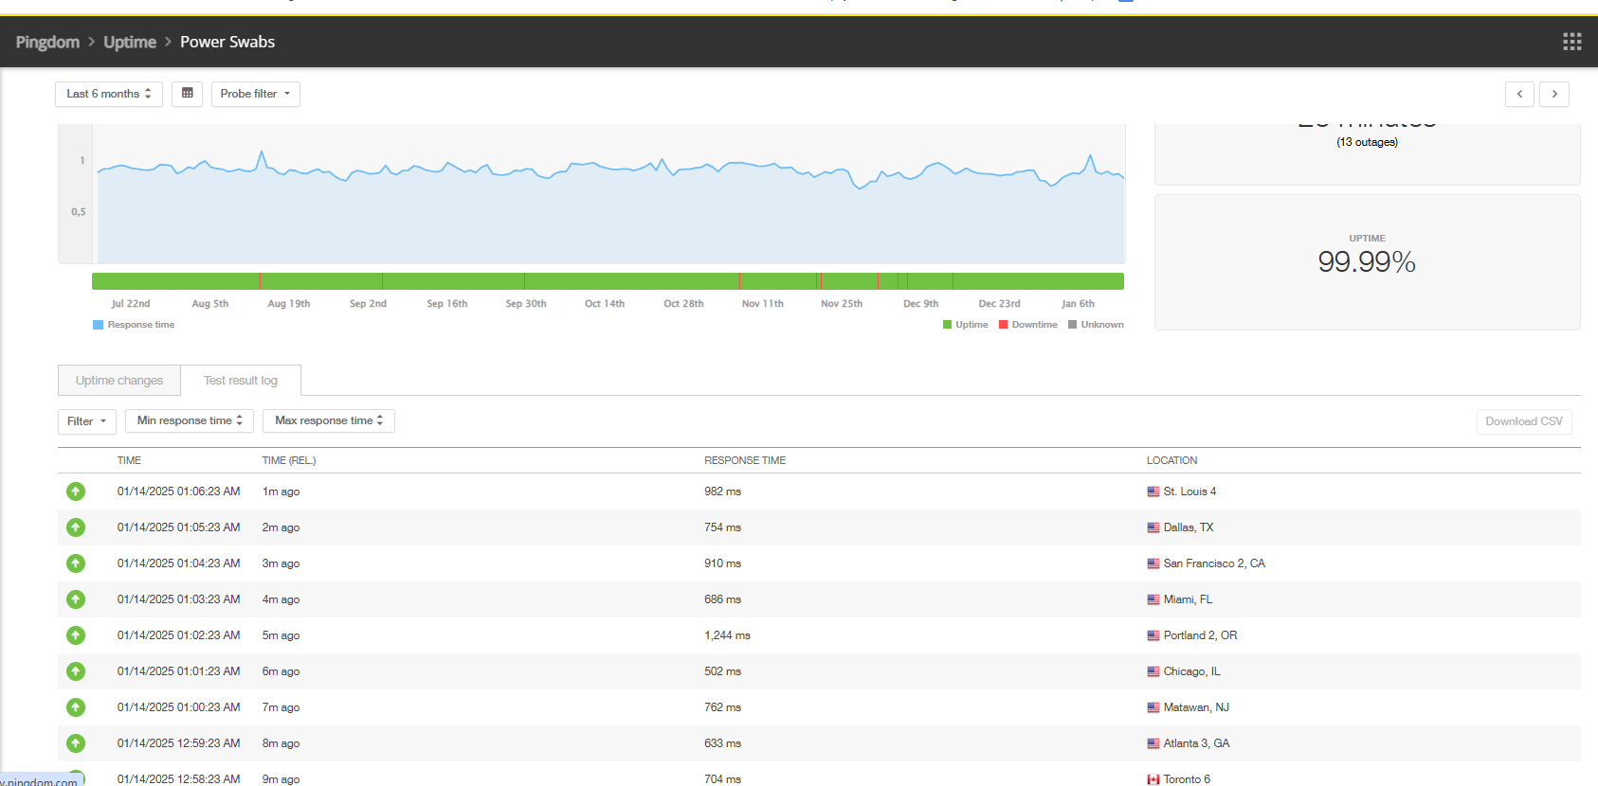Toggle Response time series in chart legend

[134, 325]
